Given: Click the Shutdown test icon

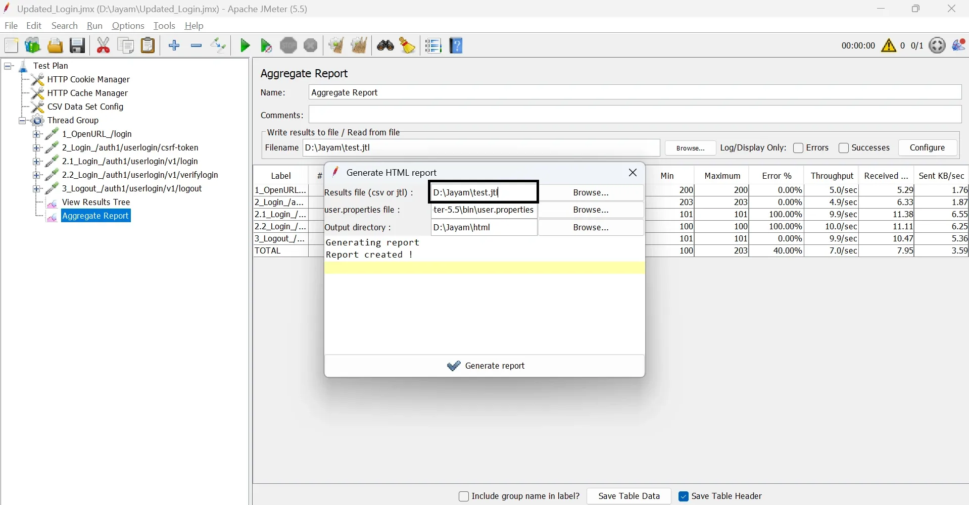Looking at the screenshot, I should (311, 45).
